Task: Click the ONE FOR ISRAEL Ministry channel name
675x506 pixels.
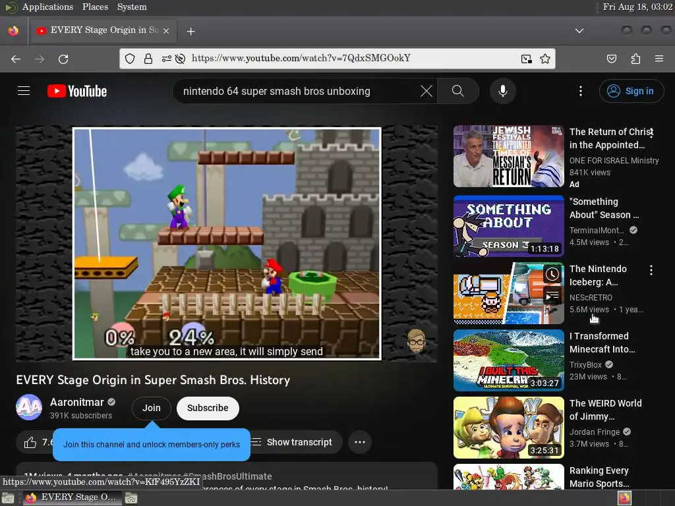Action: [614, 161]
